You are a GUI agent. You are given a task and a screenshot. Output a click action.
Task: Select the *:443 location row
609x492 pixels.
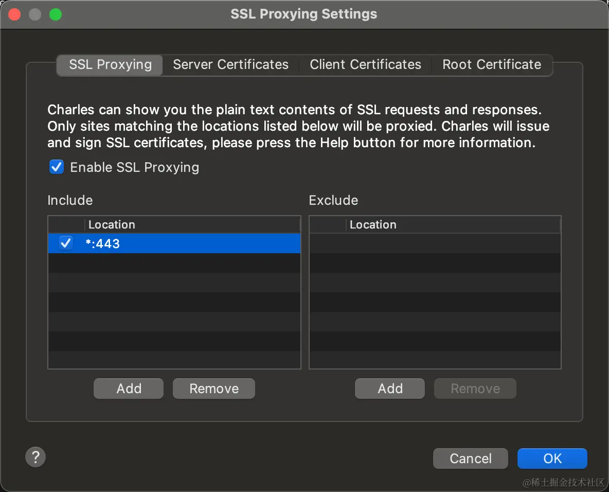174,243
